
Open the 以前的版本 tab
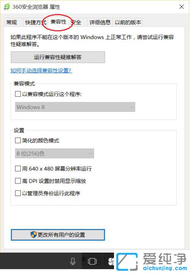tap(128, 22)
